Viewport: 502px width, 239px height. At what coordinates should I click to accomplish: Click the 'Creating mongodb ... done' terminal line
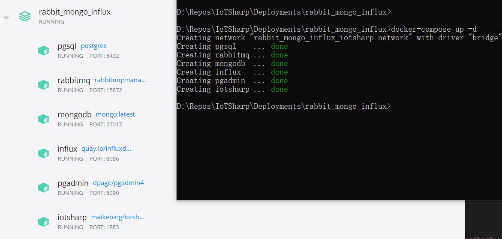click(232, 63)
